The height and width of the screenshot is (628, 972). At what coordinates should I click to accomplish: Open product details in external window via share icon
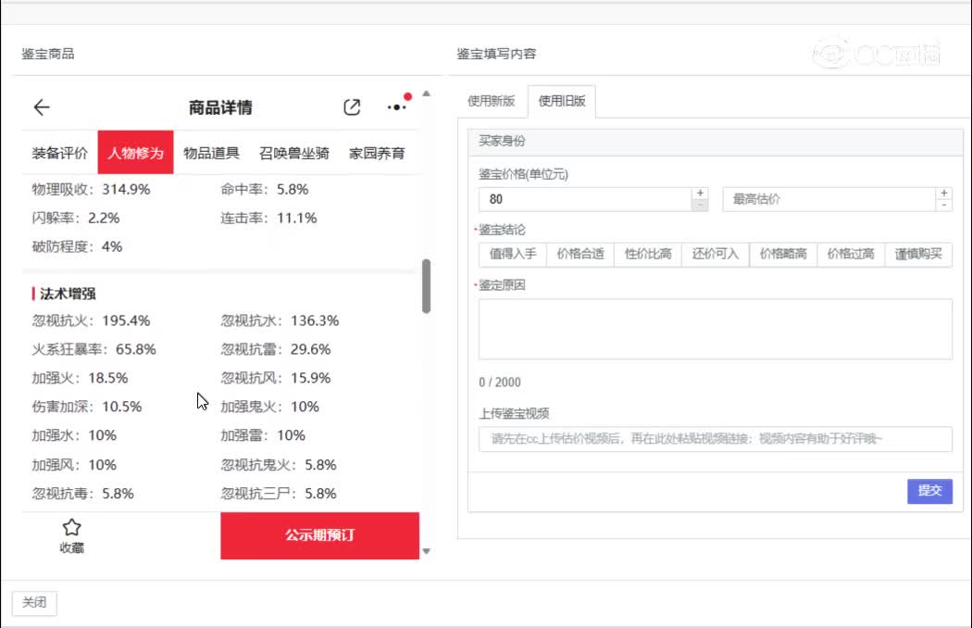pyautogui.click(x=352, y=107)
